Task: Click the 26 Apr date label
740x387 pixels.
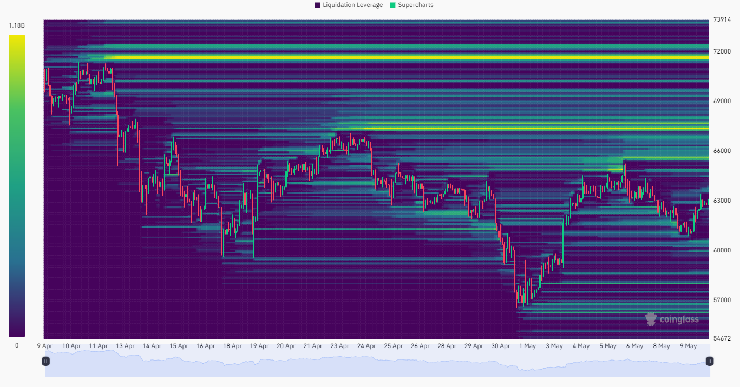Action: pos(420,346)
